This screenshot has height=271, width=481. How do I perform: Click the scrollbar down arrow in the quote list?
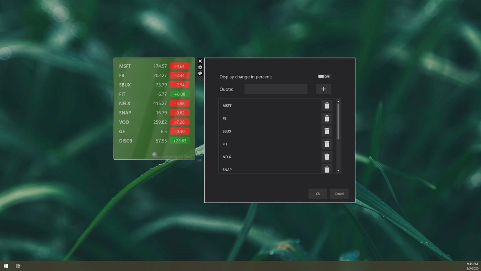pyautogui.click(x=338, y=171)
